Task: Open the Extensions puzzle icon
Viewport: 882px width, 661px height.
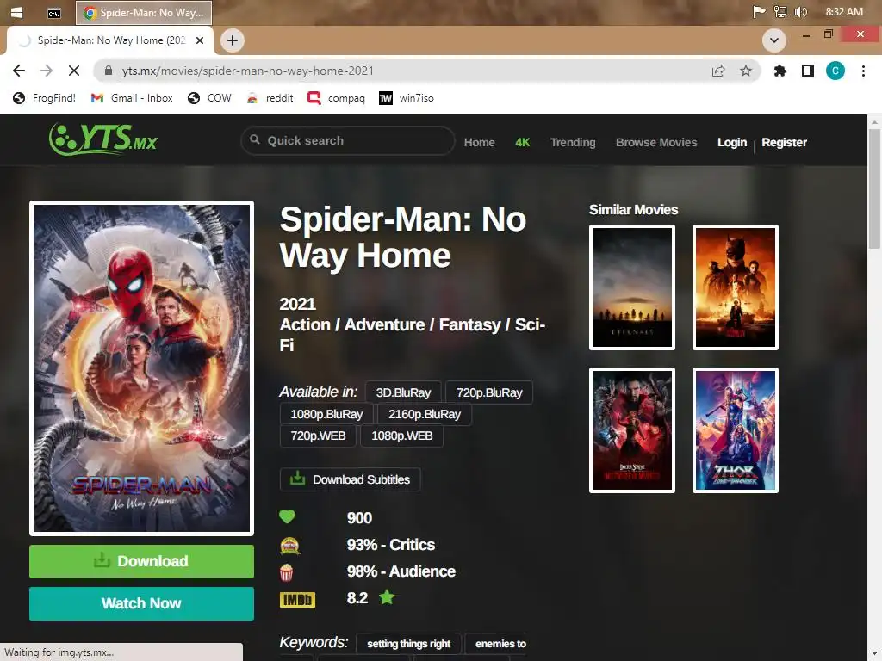Action: [x=780, y=71]
